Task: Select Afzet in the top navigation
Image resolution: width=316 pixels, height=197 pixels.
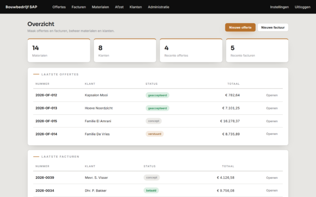Action: 119,7
